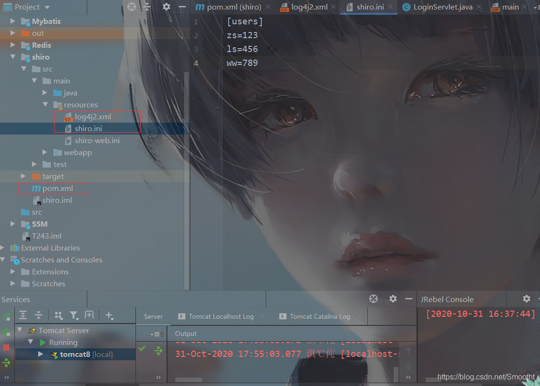Click line 4 containing ww=789

pyautogui.click(x=242, y=63)
